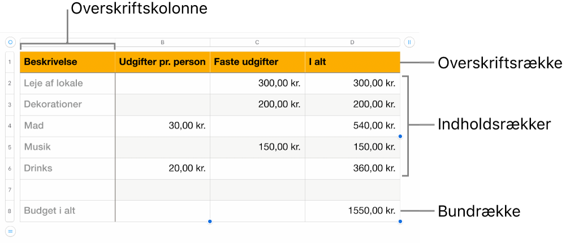This screenshot has width=570, height=243.
Task: Click the orange I alt header cell
Action: click(x=352, y=62)
